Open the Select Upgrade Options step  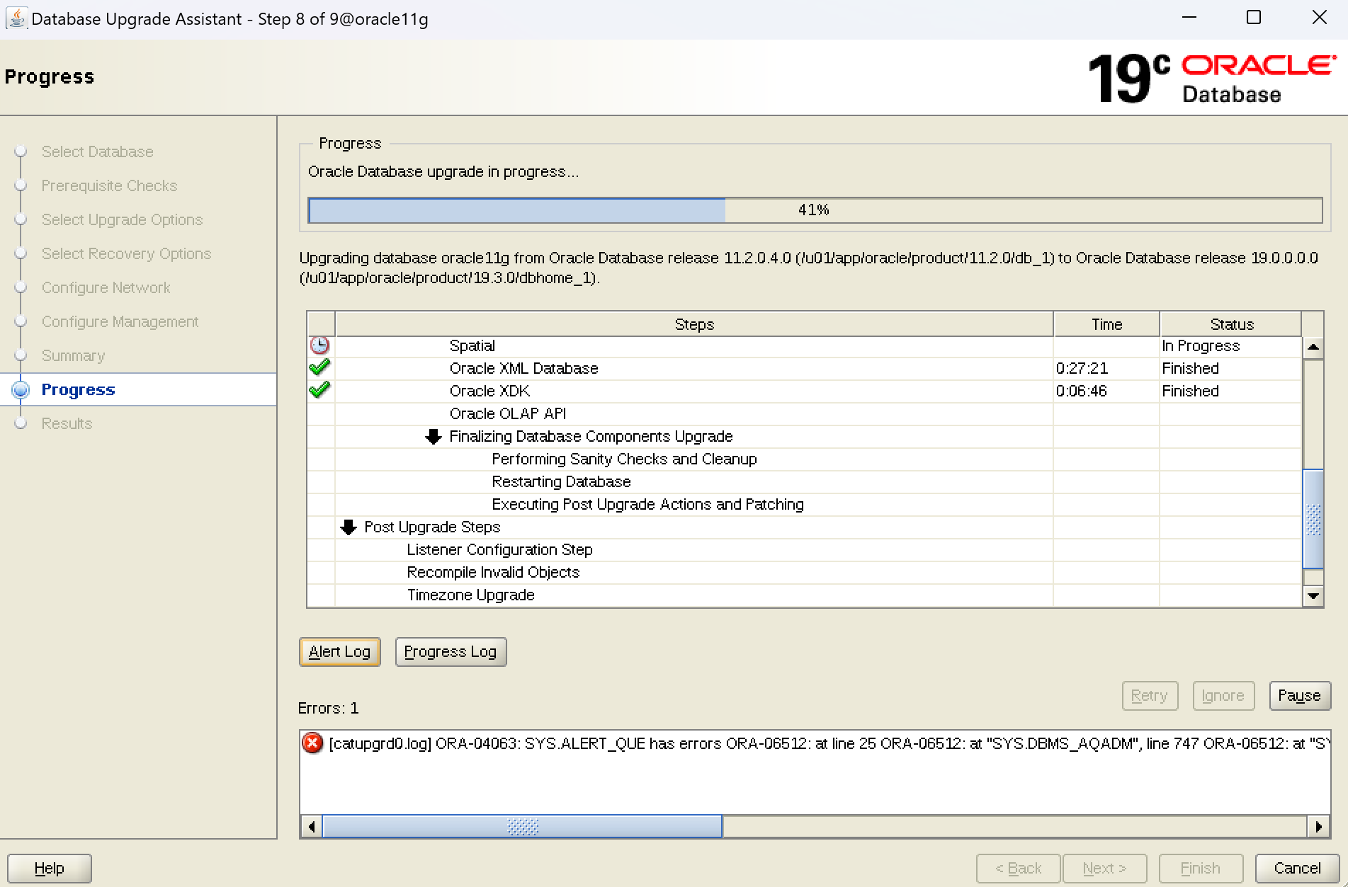click(x=122, y=219)
